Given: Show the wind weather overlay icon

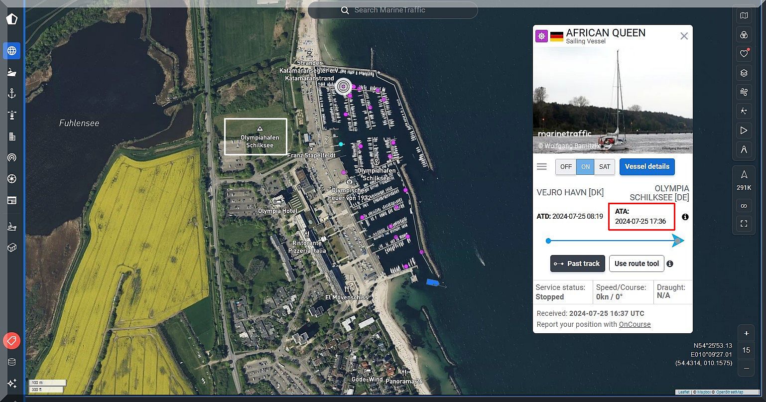Looking at the screenshot, I should pos(744,92).
